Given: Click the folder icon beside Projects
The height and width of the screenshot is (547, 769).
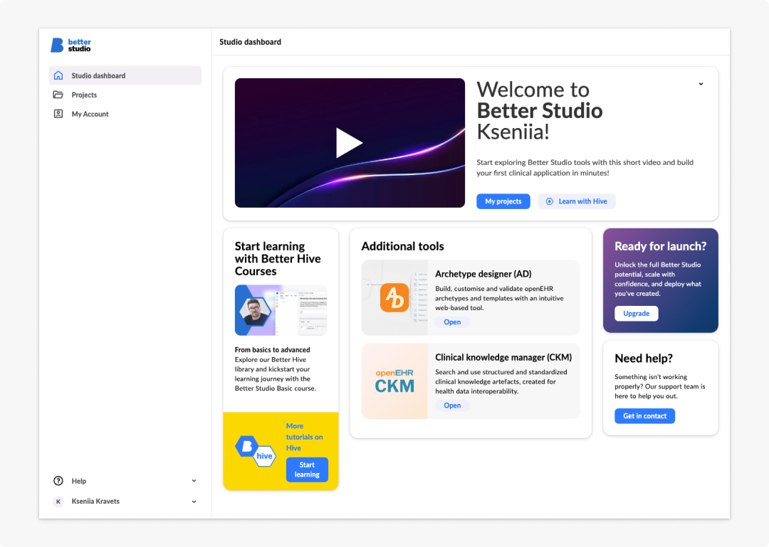Looking at the screenshot, I should [x=58, y=95].
